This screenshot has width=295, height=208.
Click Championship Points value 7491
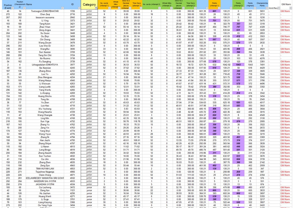click(x=262, y=65)
